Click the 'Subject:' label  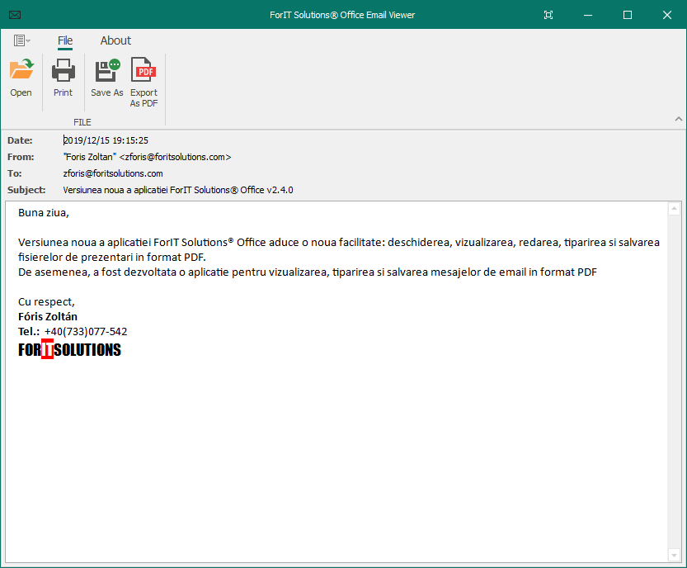[26, 191]
